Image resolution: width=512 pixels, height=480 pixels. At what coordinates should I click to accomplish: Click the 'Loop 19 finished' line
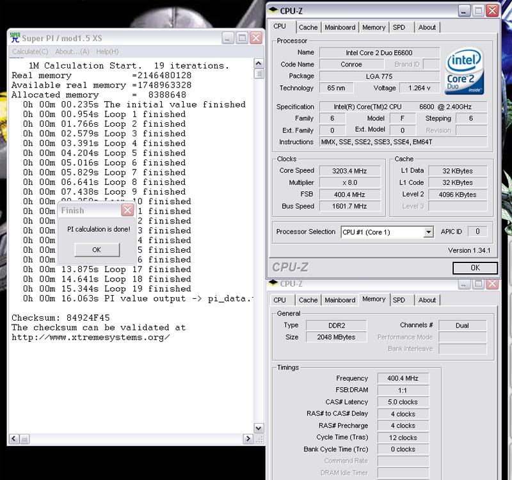pos(107,289)
